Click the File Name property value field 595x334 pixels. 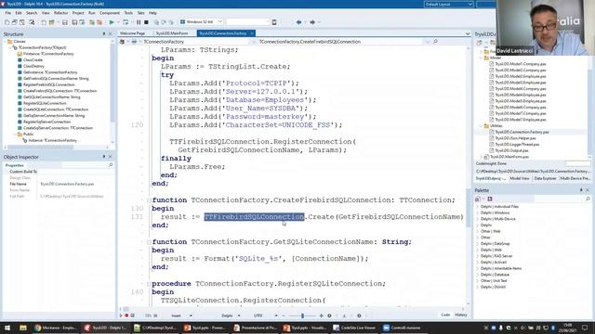point(76,184)
